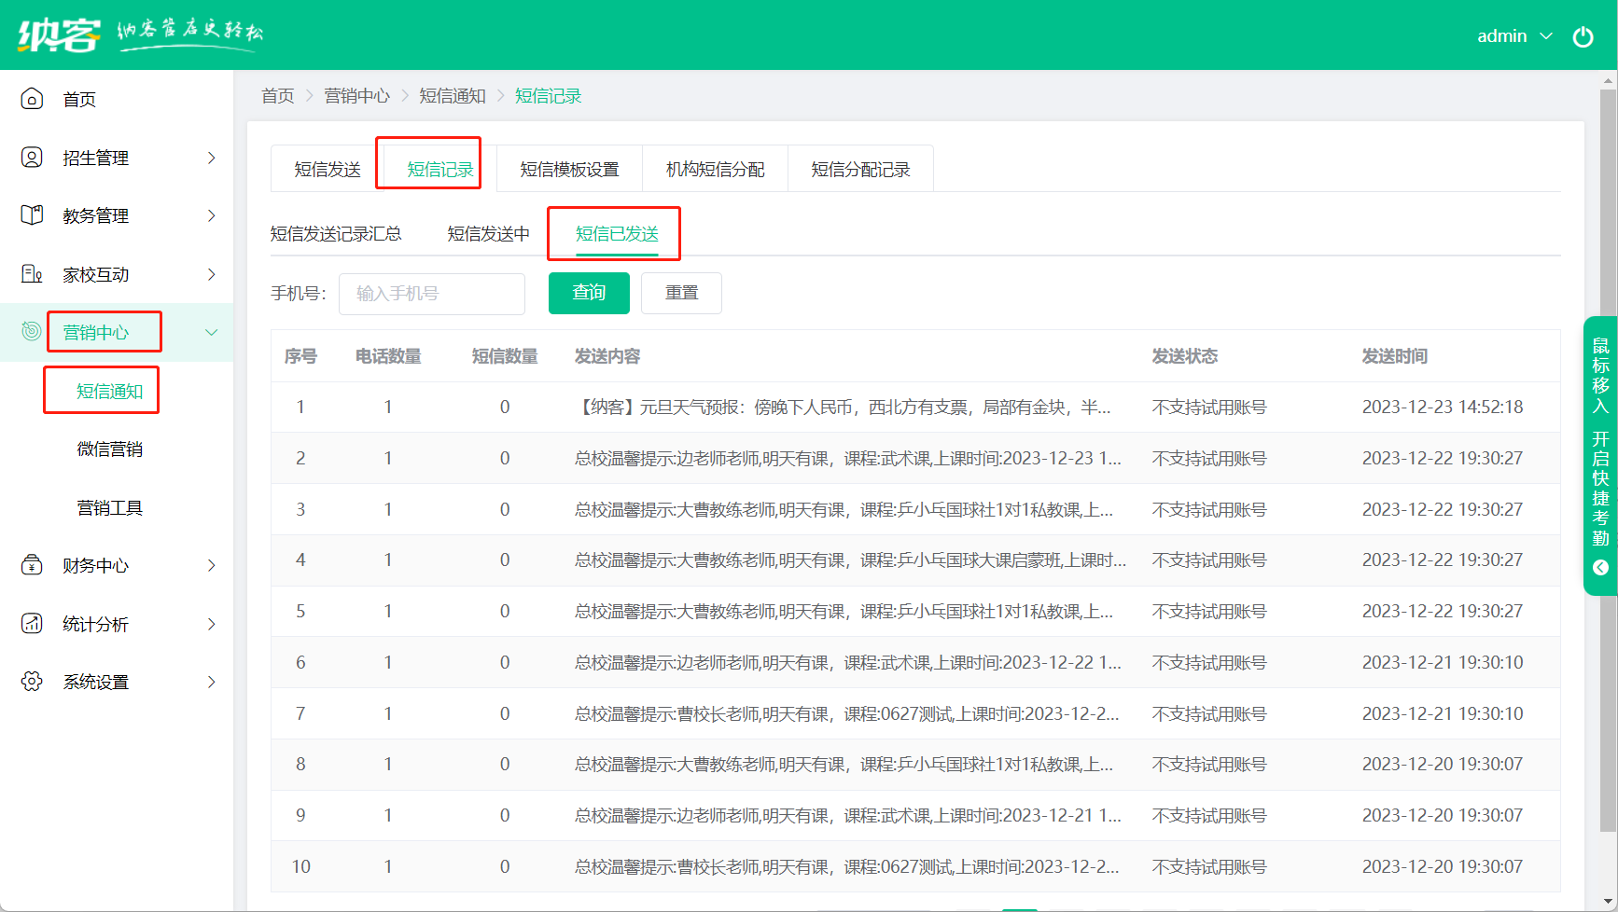Click the 家校互动 building icon
The width and height of the screenshot is (1618, 912).
click(x=32, y=274)
